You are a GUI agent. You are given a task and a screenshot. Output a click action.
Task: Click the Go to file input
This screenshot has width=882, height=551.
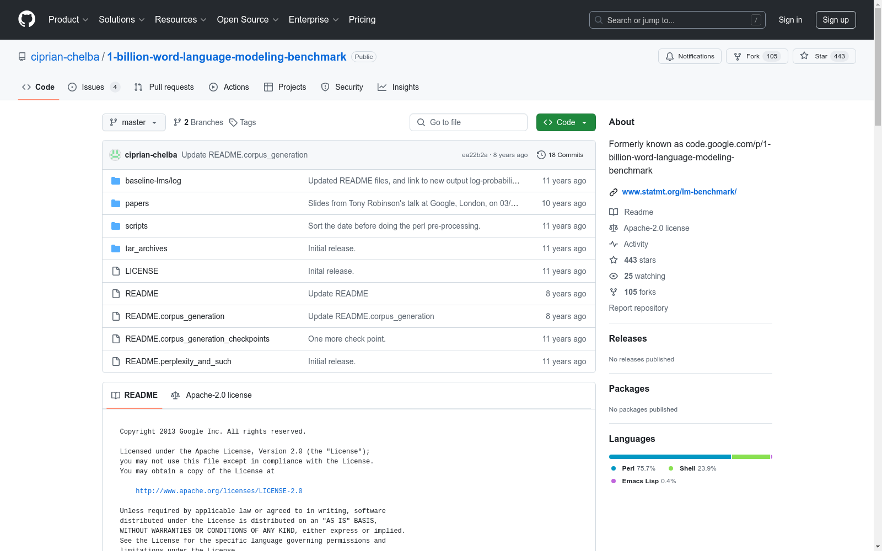(x=469, y=122)
